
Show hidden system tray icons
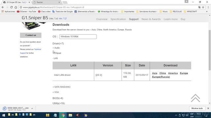point(176,115)
